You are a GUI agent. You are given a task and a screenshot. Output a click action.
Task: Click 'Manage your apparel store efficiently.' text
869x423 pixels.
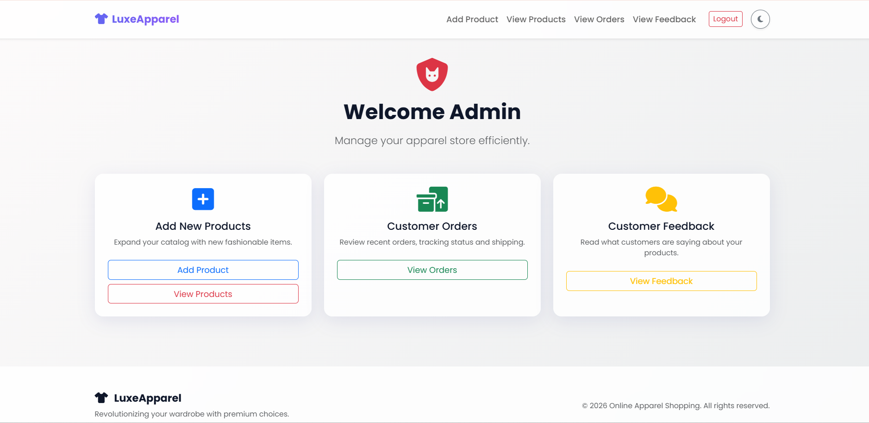coord(432,140)
